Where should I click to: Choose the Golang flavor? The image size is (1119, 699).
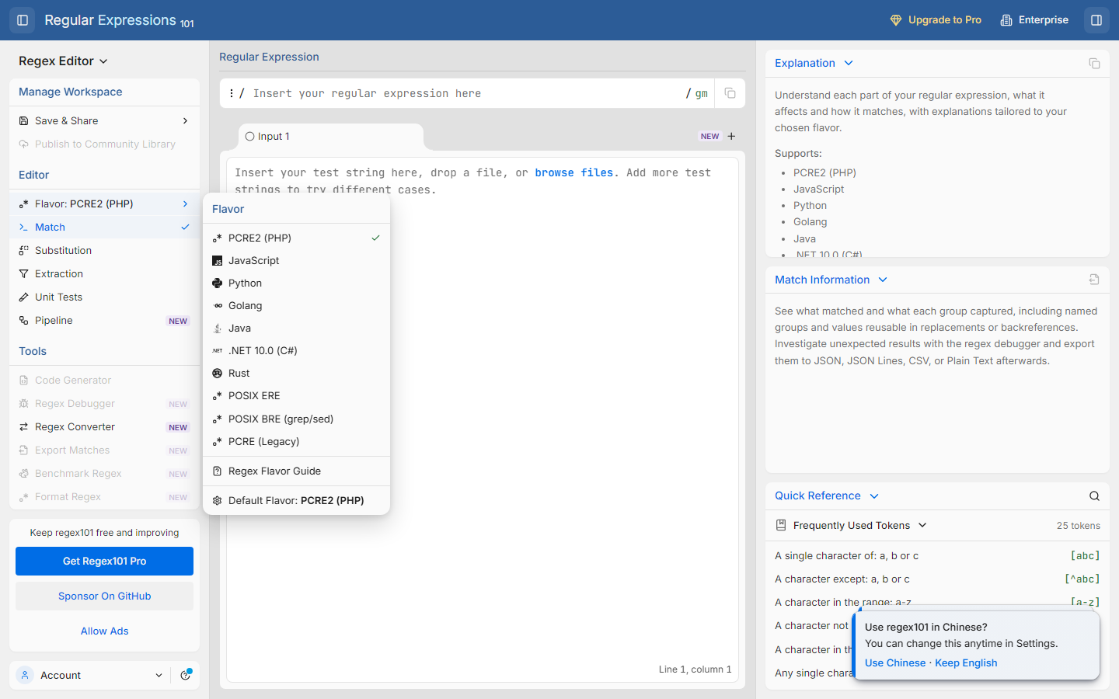pyautogui.click(x=296, y=306)
